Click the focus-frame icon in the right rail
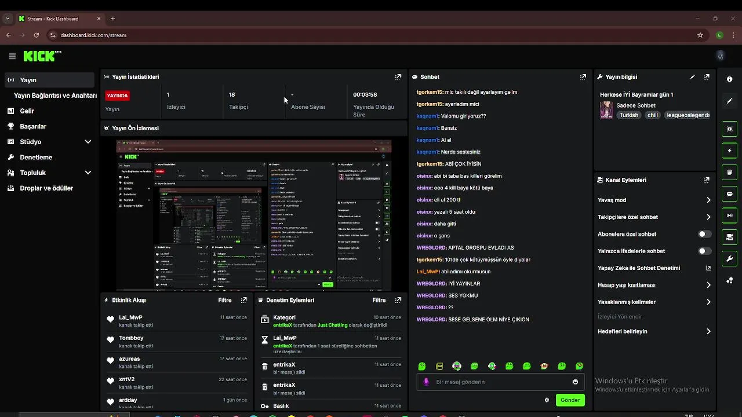 (729, 129)
